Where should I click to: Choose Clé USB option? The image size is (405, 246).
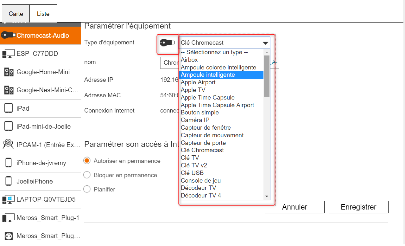221,173
